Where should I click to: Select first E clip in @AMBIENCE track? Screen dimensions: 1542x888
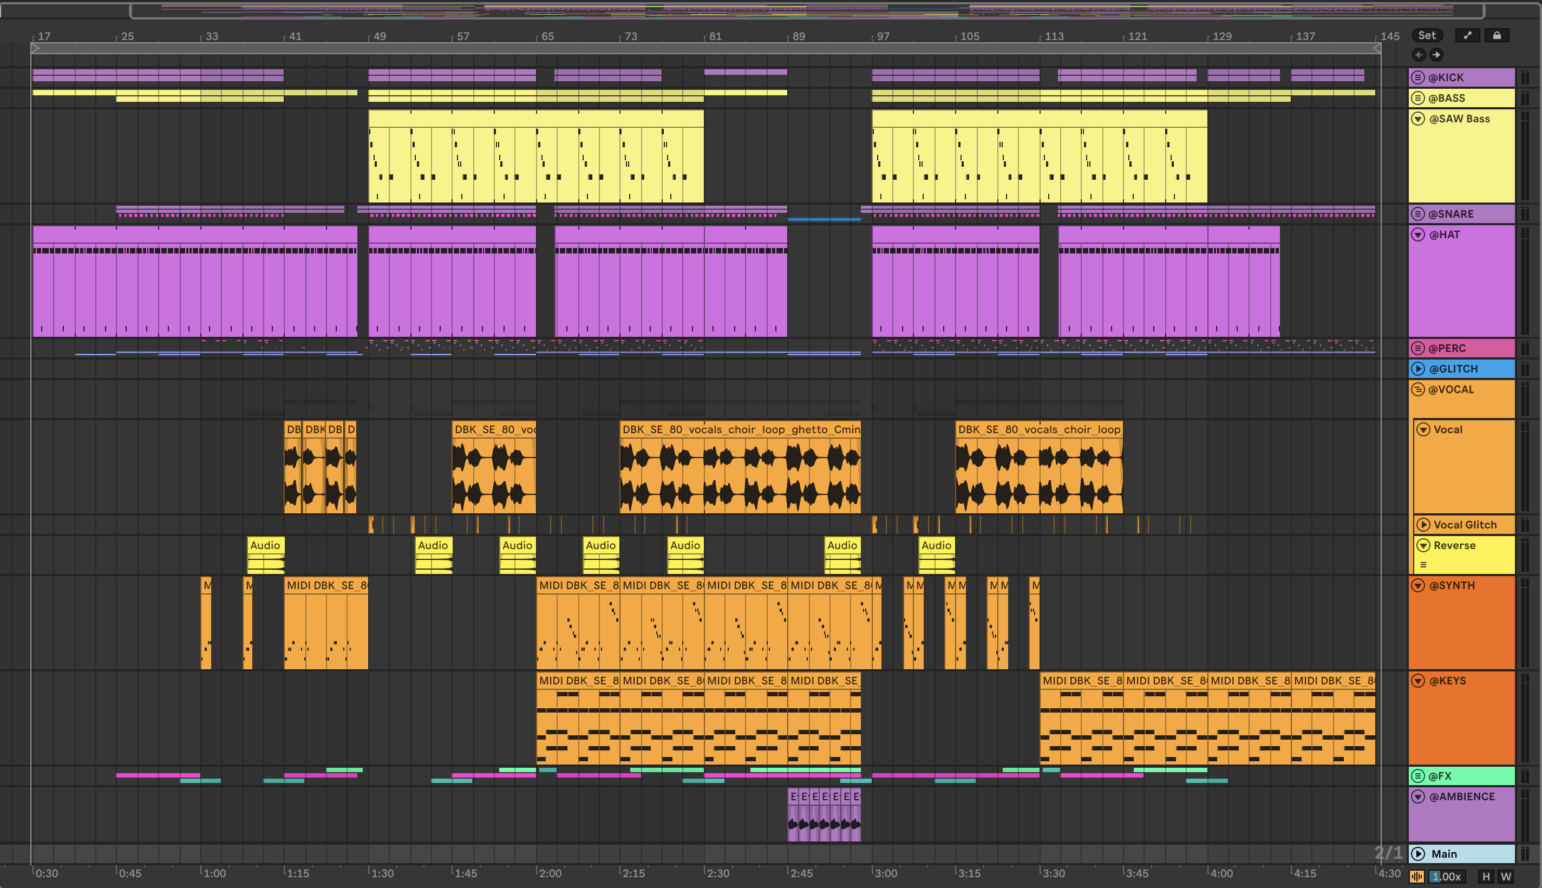(793, 815)
